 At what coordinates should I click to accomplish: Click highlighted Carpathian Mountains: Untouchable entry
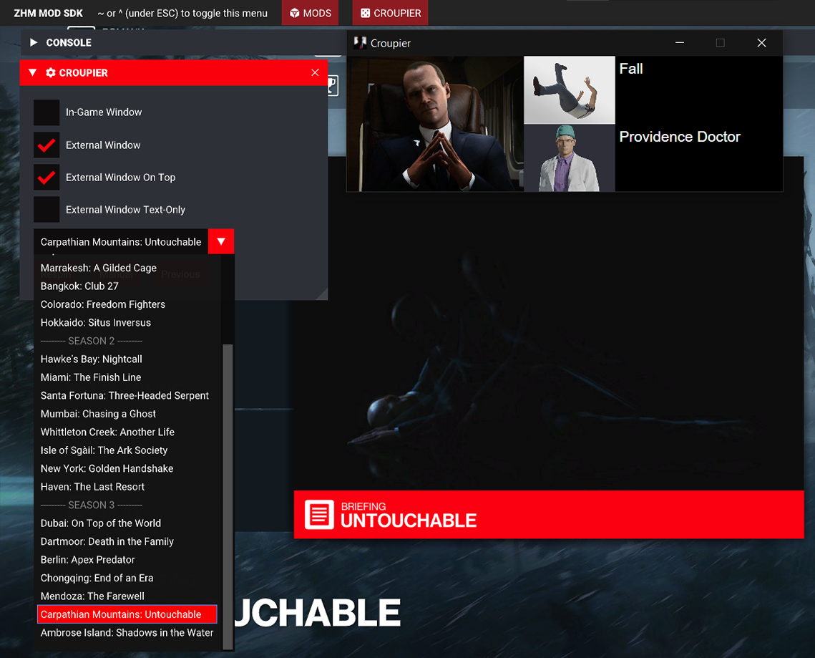click(127, 614)
